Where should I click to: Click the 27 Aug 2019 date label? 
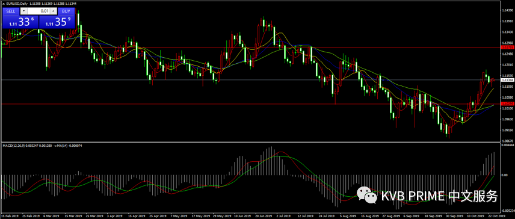[392, 217]
